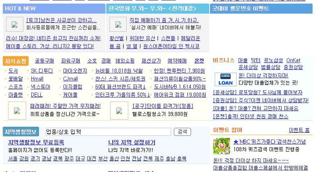
Task: Open the 직접 예매하기 좀 거.시.기.하고 link
Action: point(164,20)
